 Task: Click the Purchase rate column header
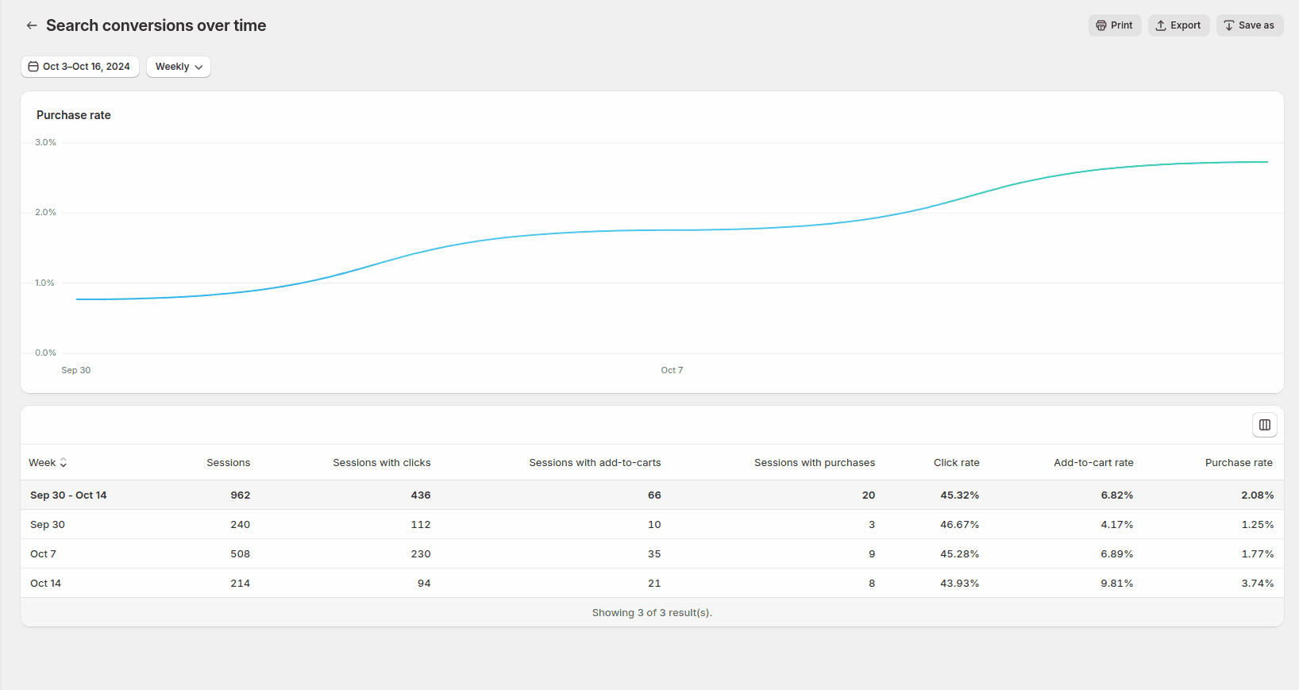[1238, 463]
